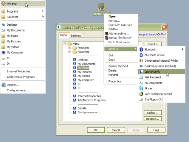Click the Skype icon in the Send To submenu

[141, 88]
